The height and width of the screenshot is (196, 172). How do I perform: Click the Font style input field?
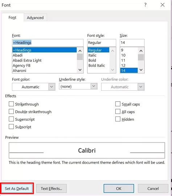[102, 43]
